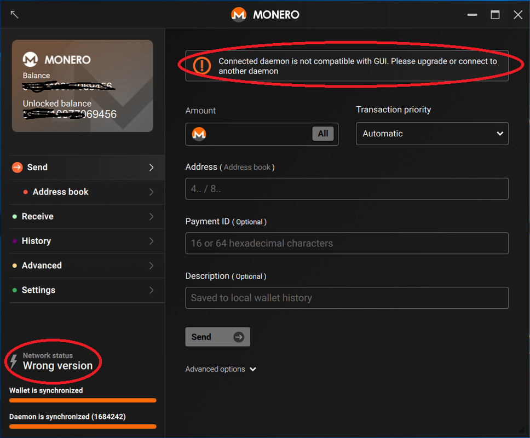The height and width of the screenshot is (438, 530).
Task: Click the Payment ID input field
Action: tap(347, 243)
